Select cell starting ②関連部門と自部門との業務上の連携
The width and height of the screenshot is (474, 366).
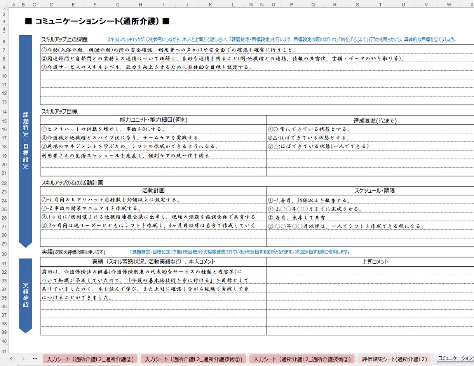[257, 59]
